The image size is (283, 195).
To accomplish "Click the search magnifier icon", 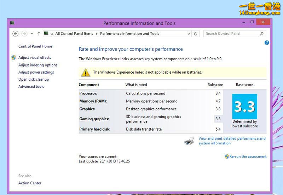I will [262, 34].
